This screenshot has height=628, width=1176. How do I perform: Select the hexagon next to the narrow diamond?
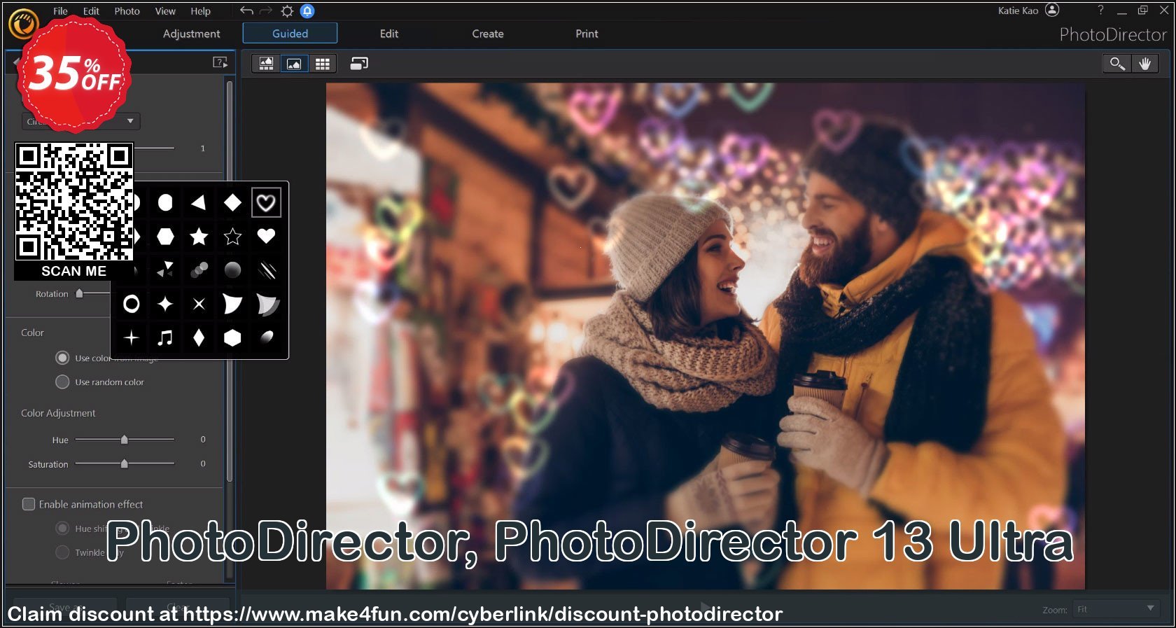[x=232, y=337]
